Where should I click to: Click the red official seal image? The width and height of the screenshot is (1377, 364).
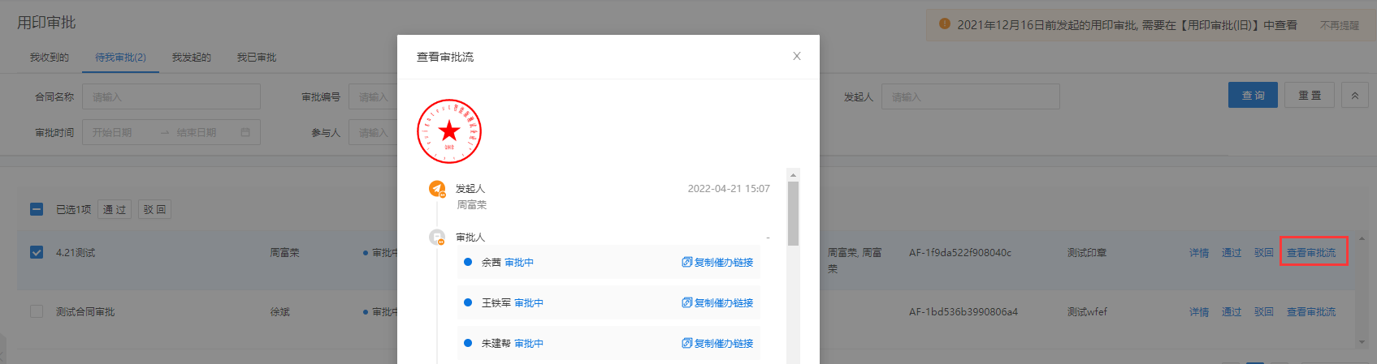point(449,131)
